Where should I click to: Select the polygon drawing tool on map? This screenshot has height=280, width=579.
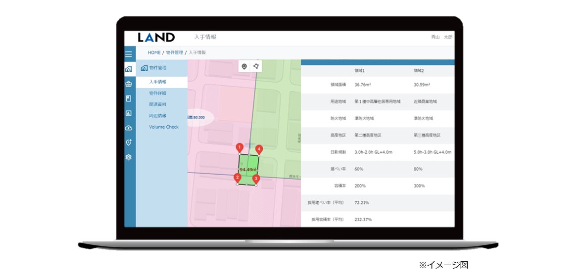click(256, 66)
